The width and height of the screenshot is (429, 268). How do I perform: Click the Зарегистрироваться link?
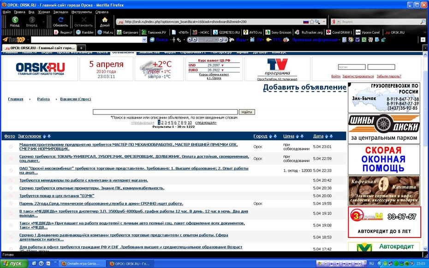coord(358,76)
